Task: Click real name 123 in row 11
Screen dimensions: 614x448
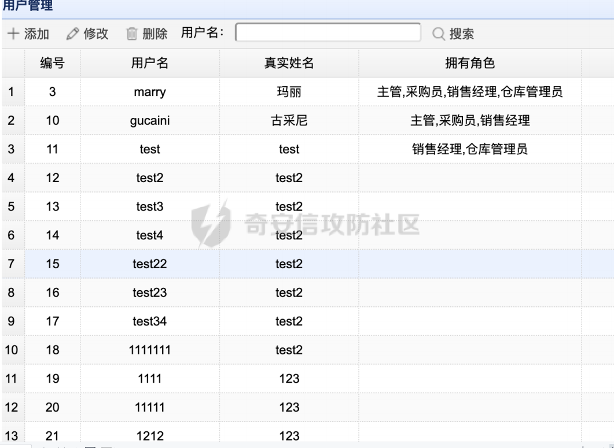Action: coord(289,379)
